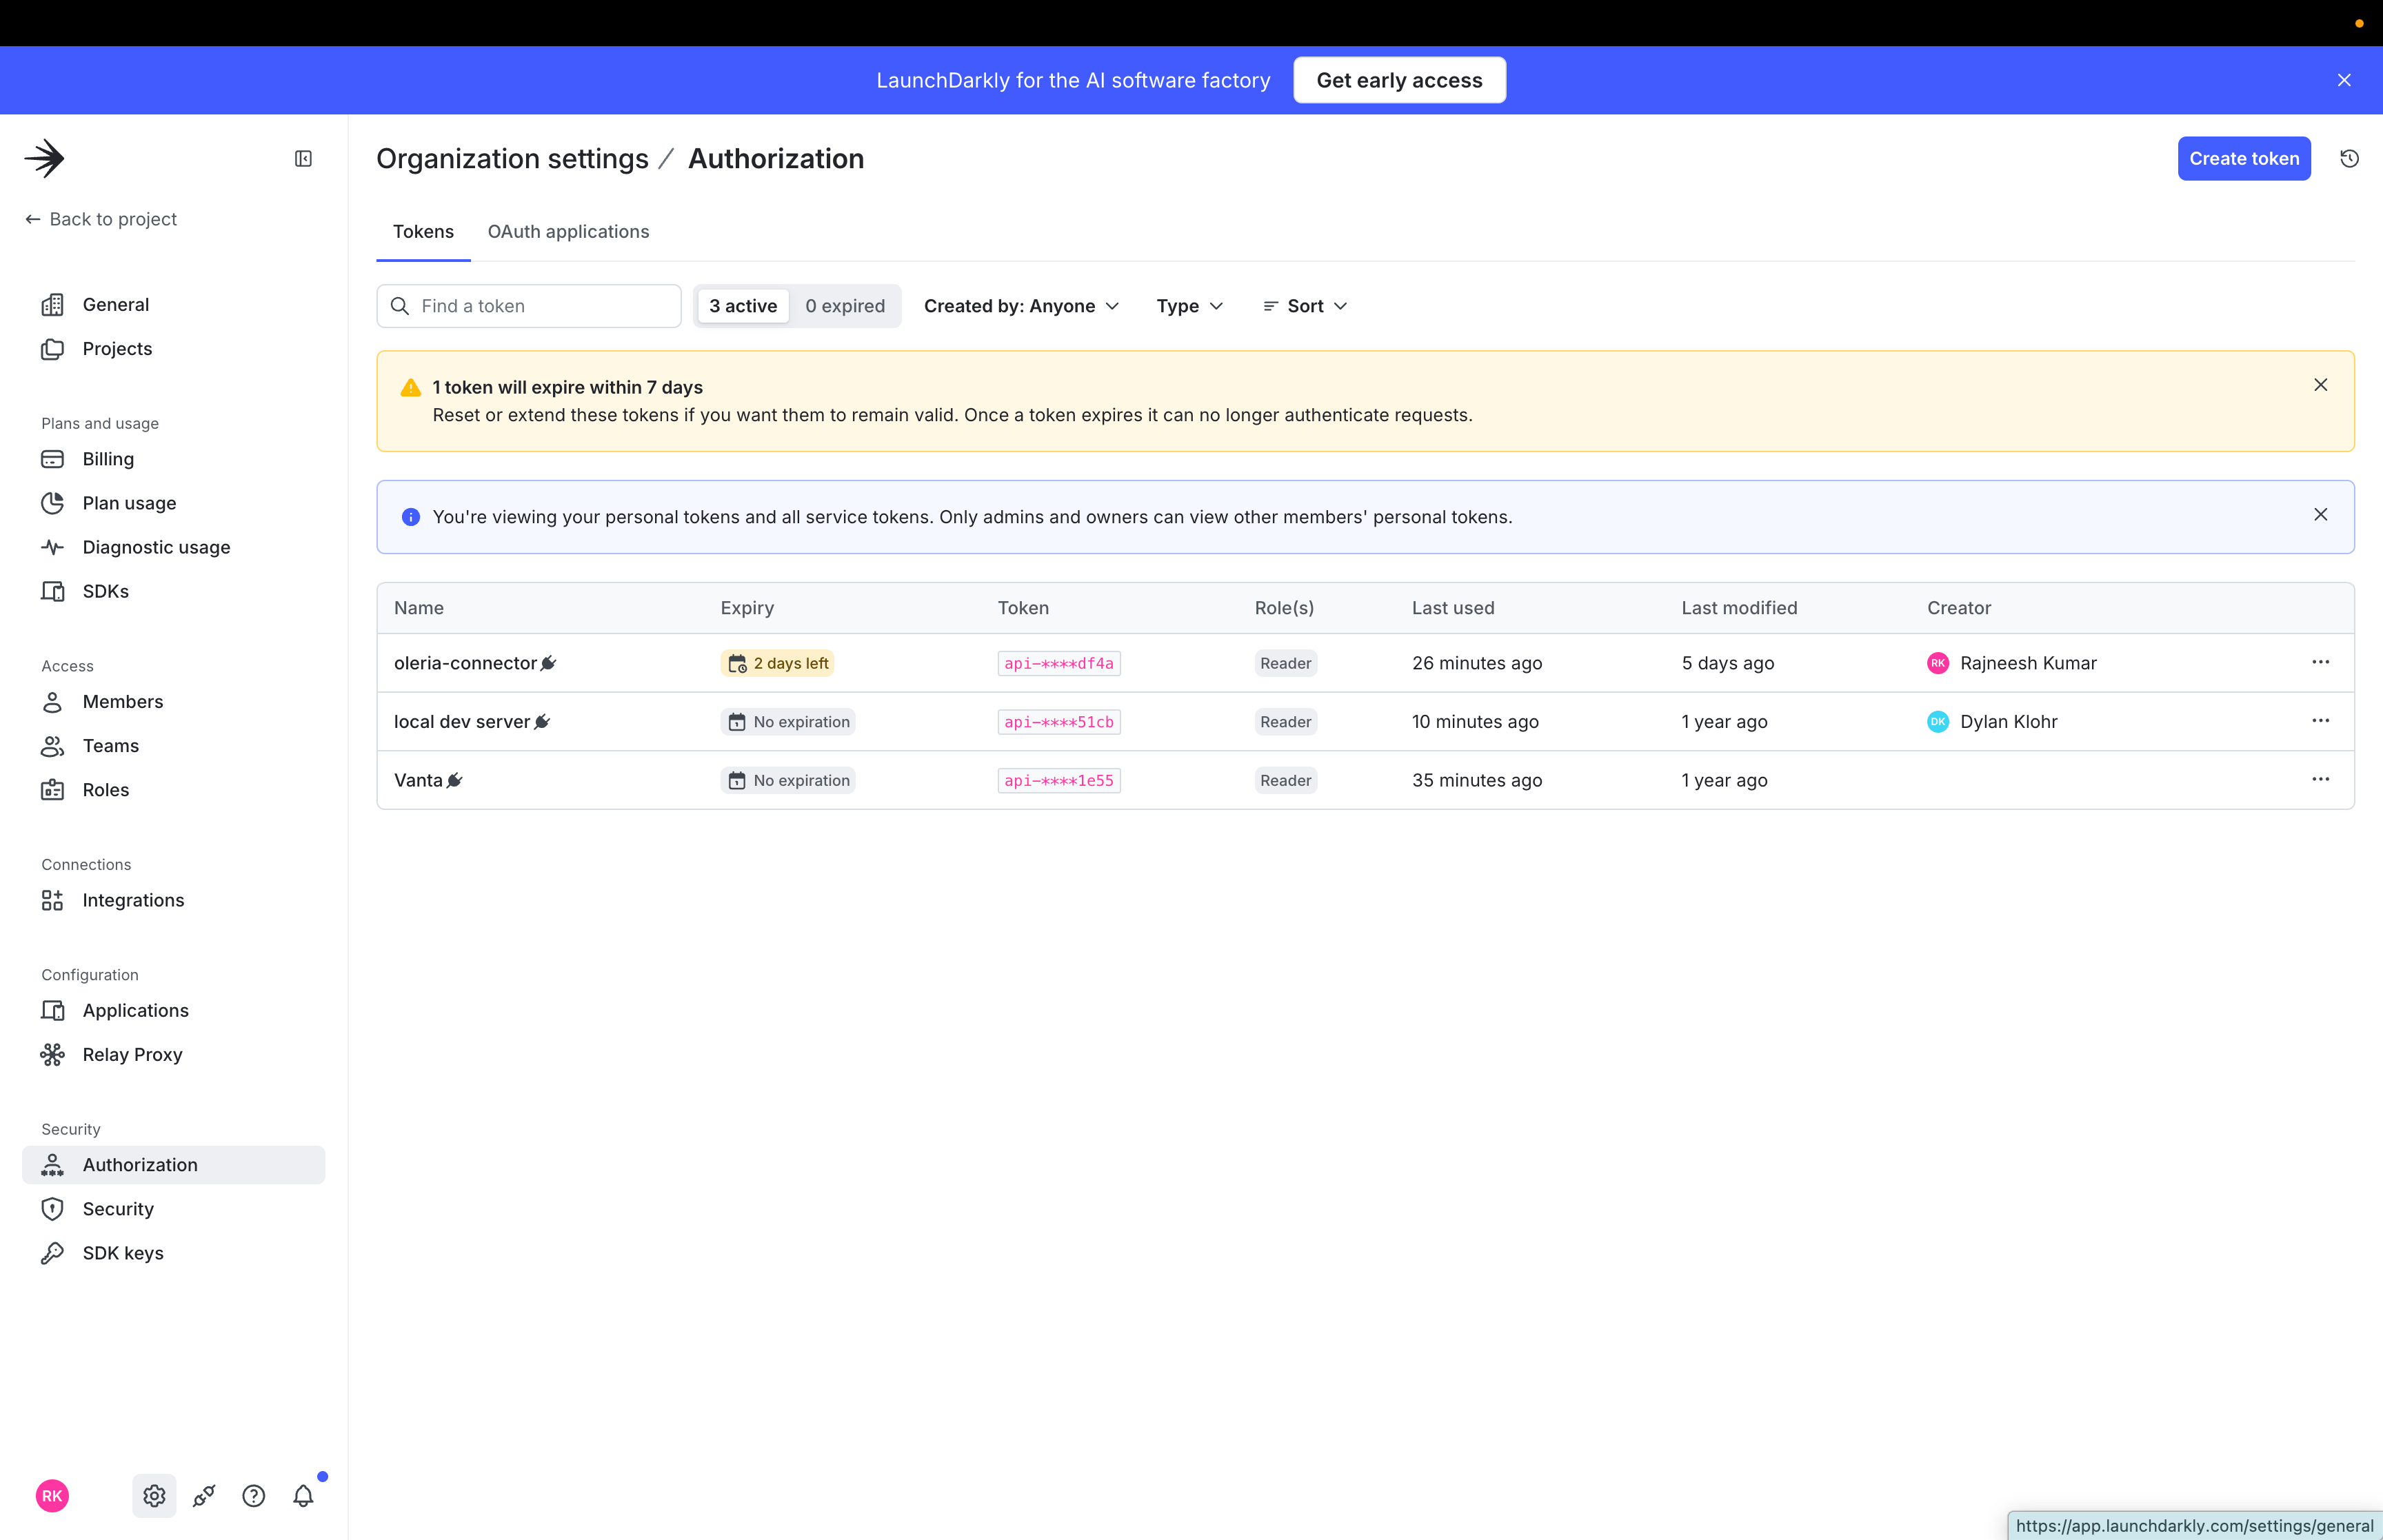Image resolution: width=2383 pixels, height=1540 pixels.
Task: Go to General settings
Action: coord(174,304)
